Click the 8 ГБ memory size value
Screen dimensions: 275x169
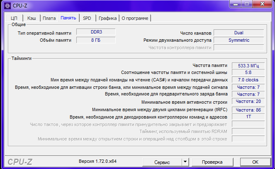click(x=96, y=40)
